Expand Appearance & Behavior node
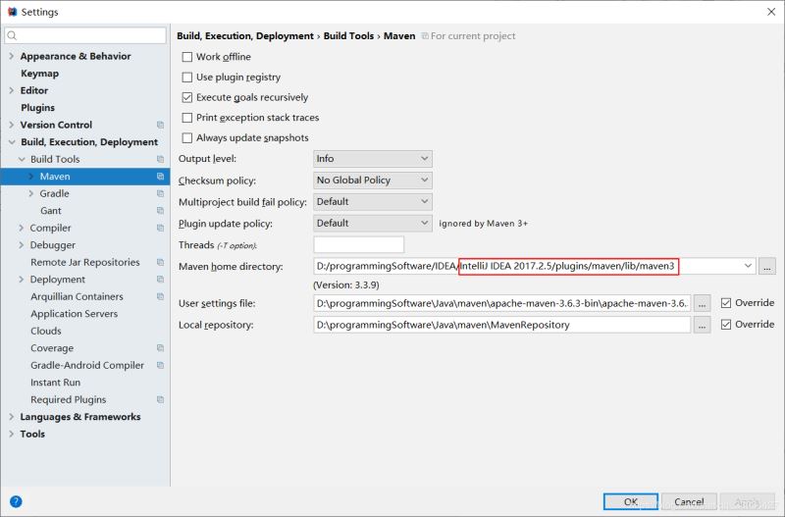This screenshot has height=517, width=785. coord(12,56)
